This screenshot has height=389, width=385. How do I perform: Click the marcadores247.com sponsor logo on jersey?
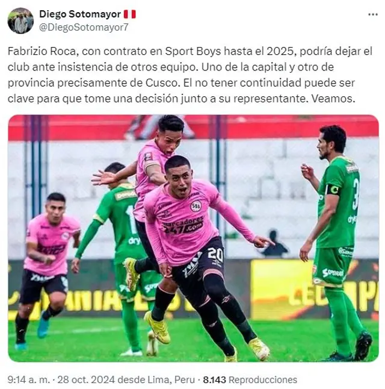[x=183, y=225]
